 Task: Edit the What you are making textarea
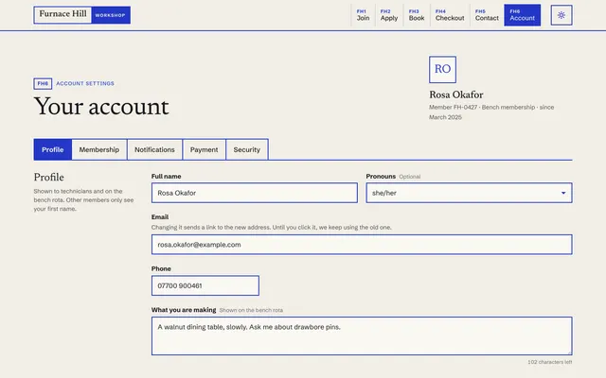(x=362, y=336)
